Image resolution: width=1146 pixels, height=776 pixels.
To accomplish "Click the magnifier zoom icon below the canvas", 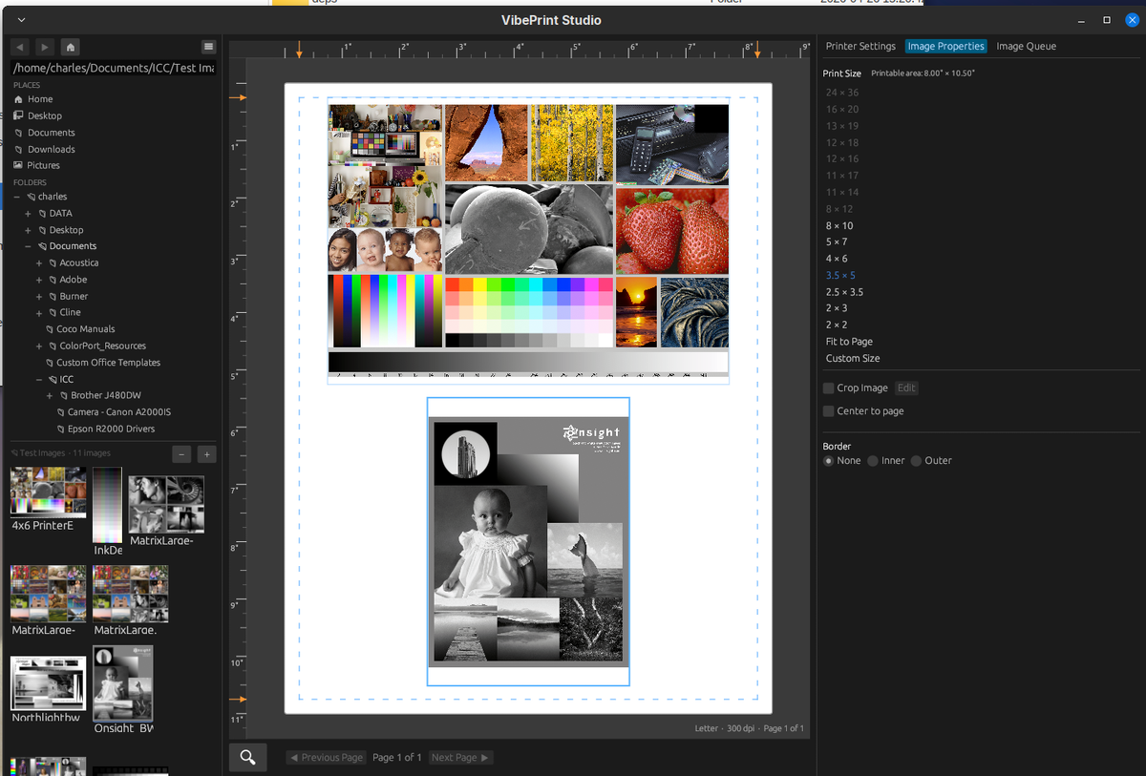I will coord(247,757).
